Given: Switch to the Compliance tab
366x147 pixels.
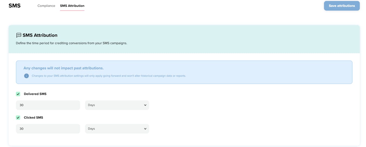Looking at the screenshot, I should point(46,6).
